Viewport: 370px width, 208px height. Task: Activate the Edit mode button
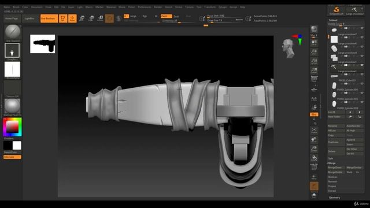click(63, 18)
